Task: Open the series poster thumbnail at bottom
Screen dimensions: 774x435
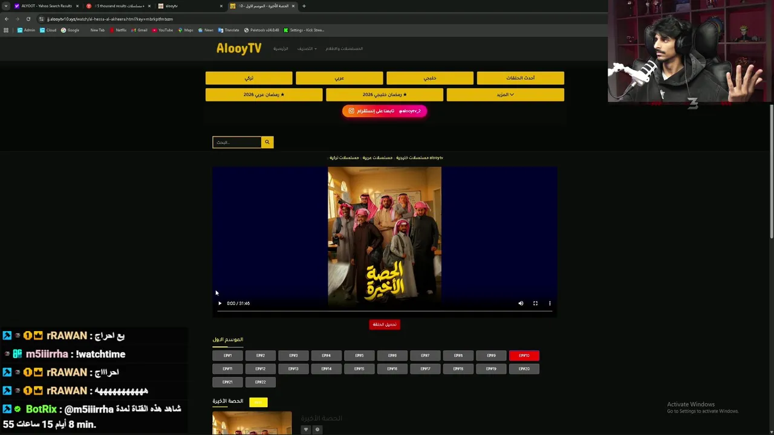Action: pos(252,424)
